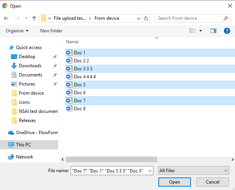Click the Cancel button
This screenshot has width=235, height=190.
point(212,182)
